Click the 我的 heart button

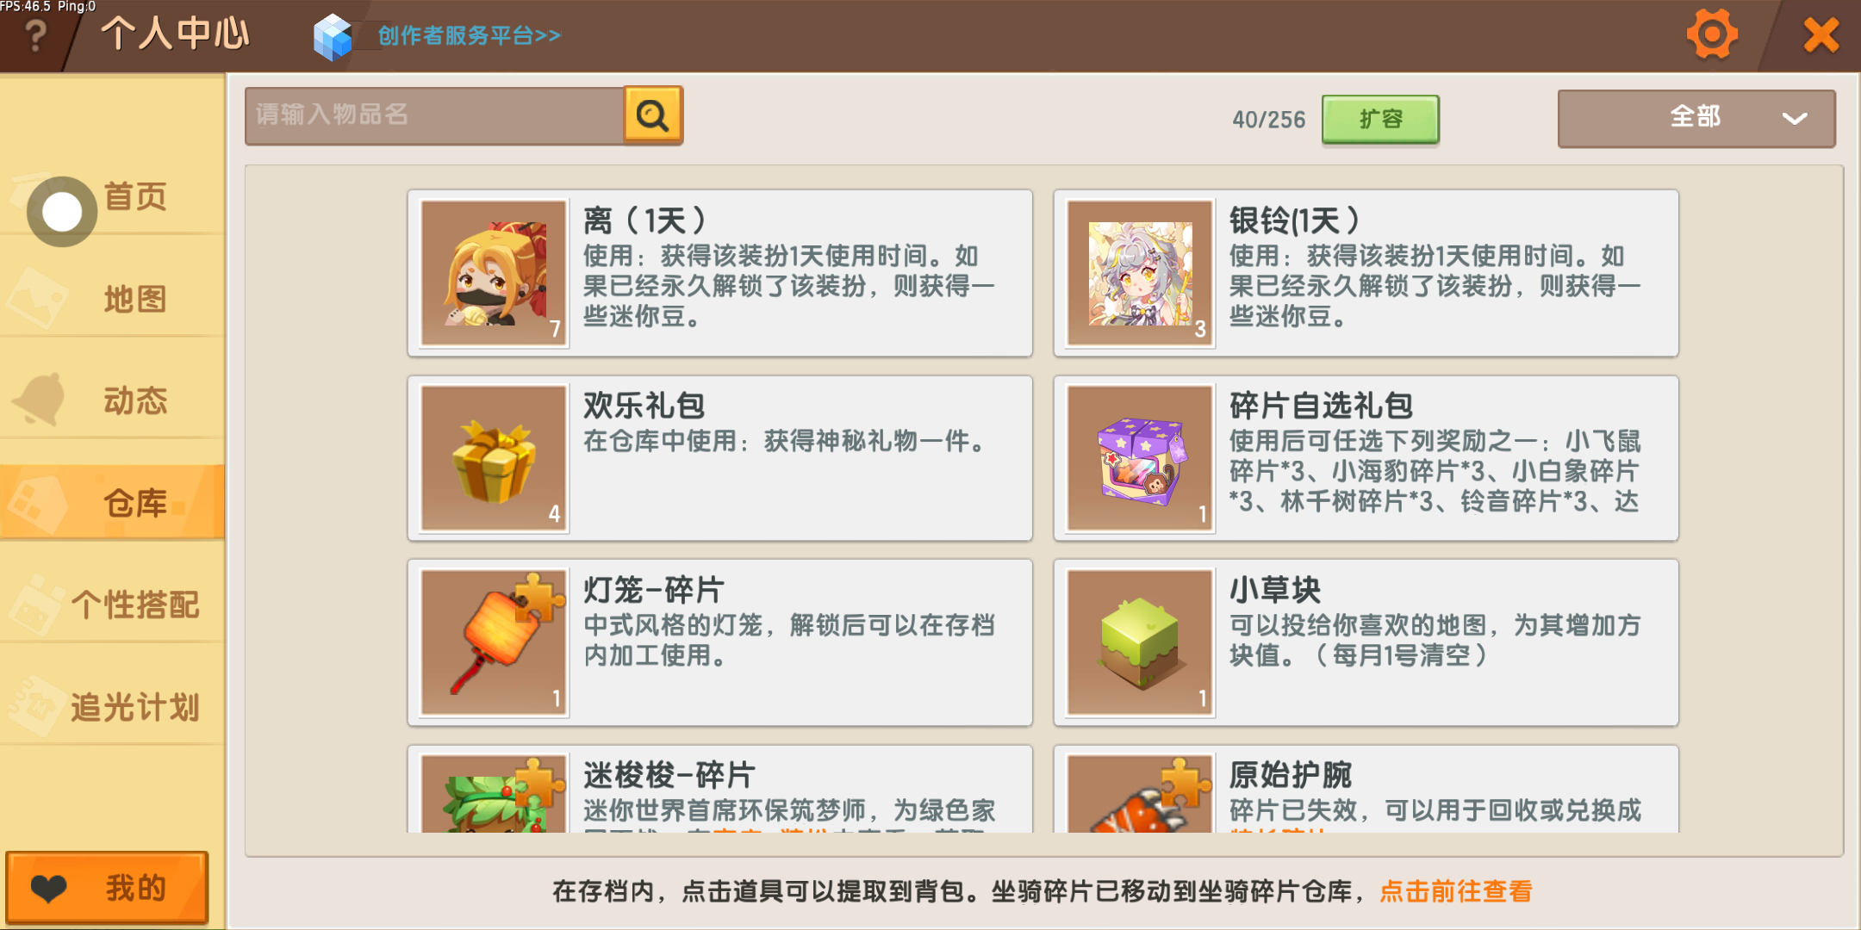tap(108, 888)
